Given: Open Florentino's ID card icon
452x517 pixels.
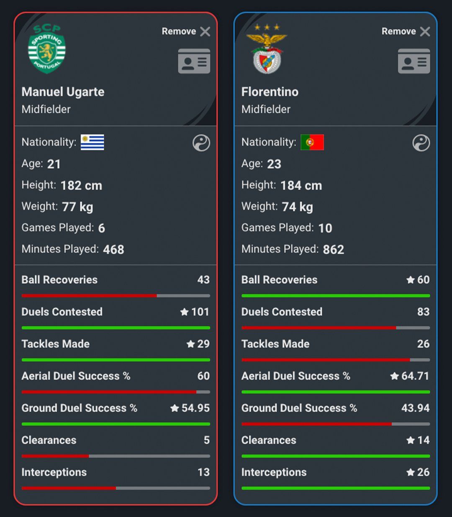Looking at the screenshot, I should point(414,61).
